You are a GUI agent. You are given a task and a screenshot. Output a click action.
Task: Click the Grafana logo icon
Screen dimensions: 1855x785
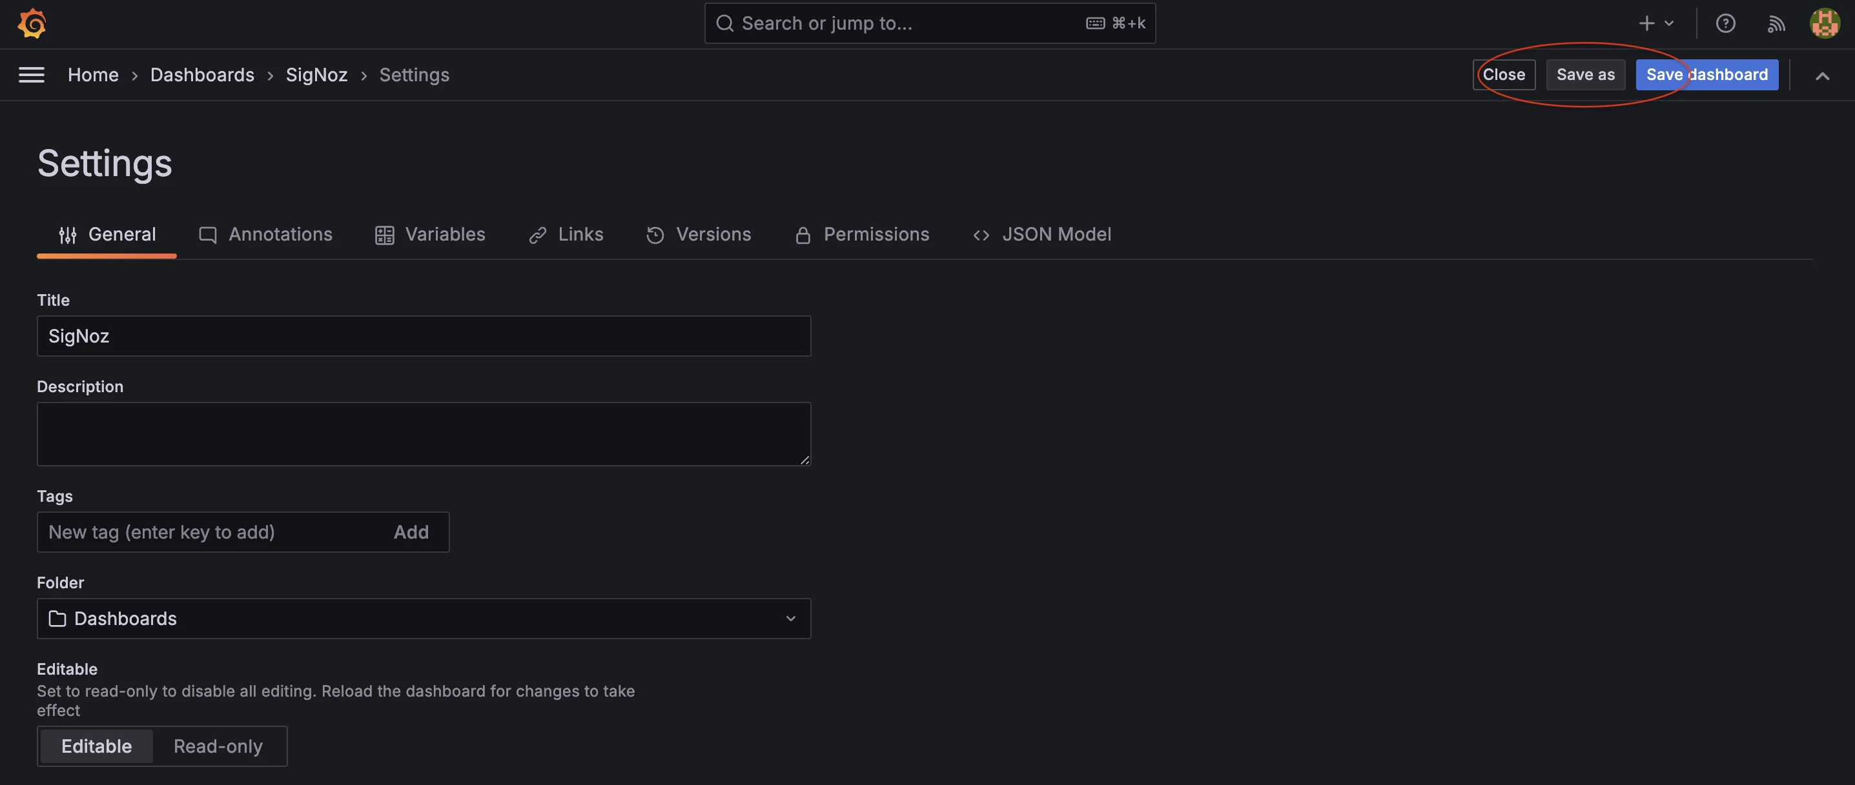[x=32, y=24]
